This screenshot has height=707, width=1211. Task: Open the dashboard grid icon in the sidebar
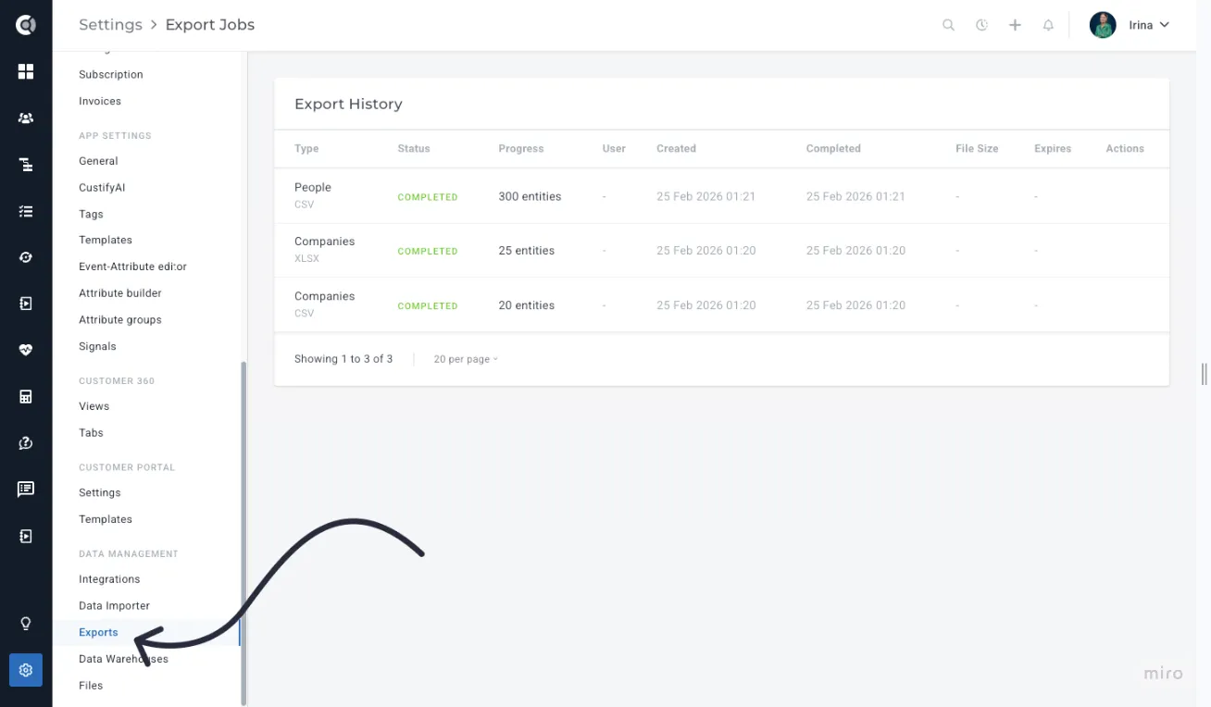click(x=26, y=71)
